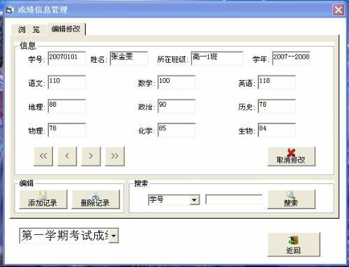
Task: Click the 学年 field showing 2007--2008
Action: click(x=291, y=58)
